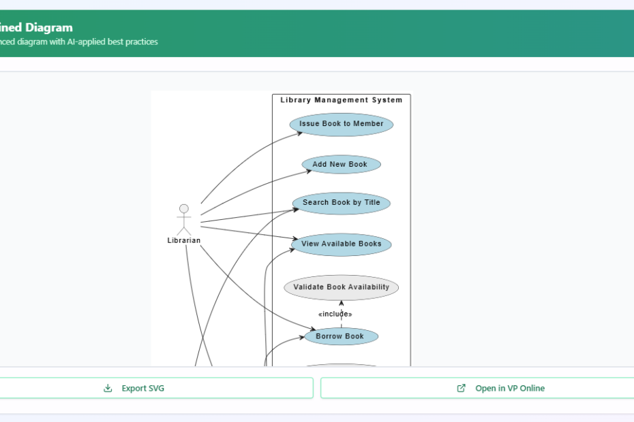This screenshot has height=422, width=634.
Task: Select the Add New Book use case
Action: 341,164
